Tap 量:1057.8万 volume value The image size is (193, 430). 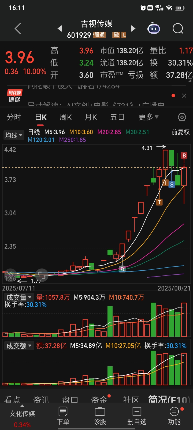coord(53,297)
